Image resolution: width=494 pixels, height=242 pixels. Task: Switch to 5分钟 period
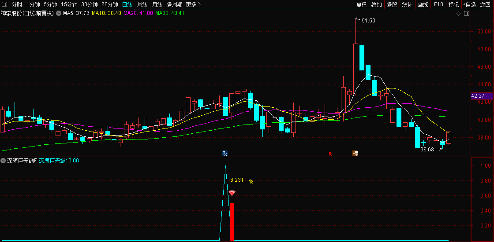[50, 4]
